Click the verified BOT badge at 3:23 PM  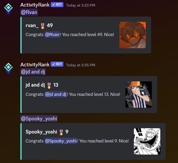point(57,5)
